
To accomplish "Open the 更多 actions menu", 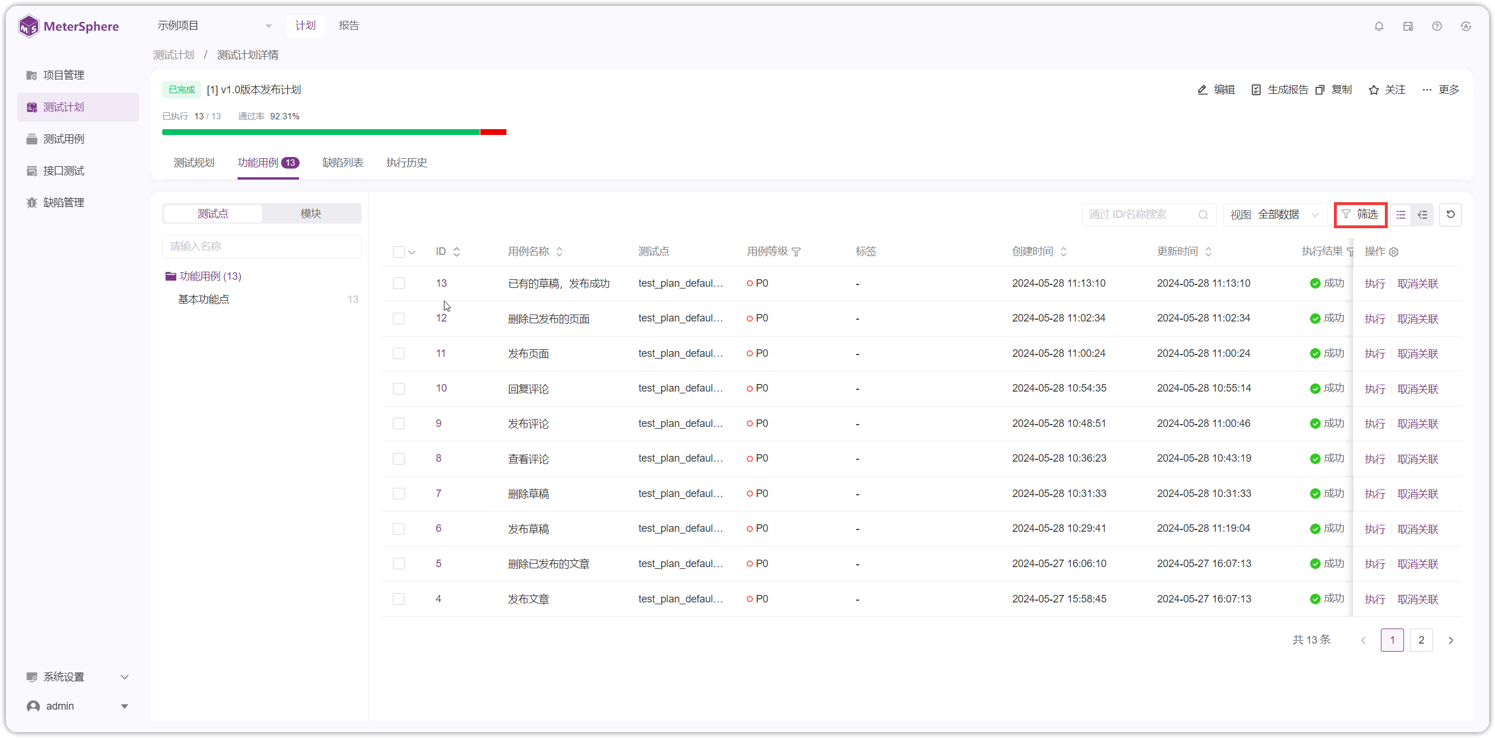I will click(x=1441, y=89).
